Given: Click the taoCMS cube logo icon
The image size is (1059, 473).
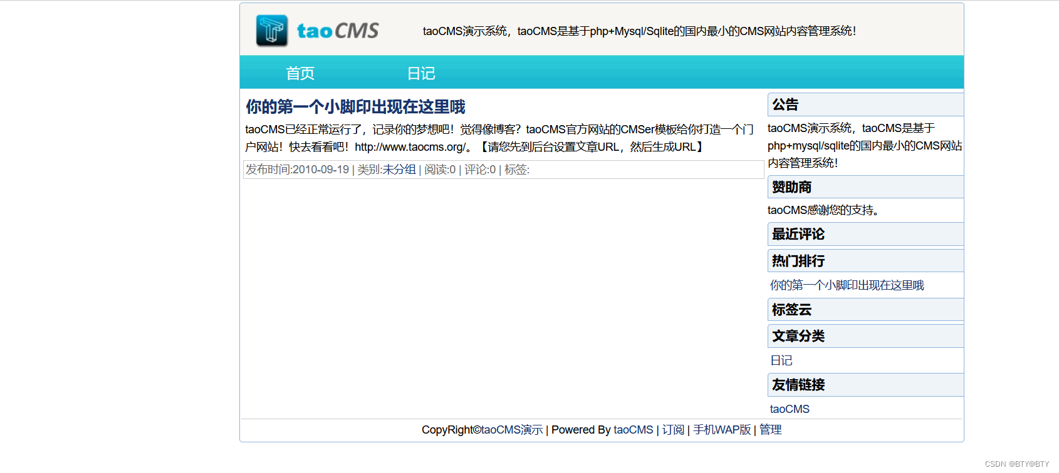Looking at the screenshot, I should click(272, 31).
